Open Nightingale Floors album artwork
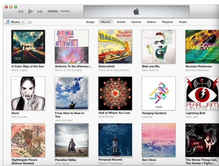 coord(28,140)
